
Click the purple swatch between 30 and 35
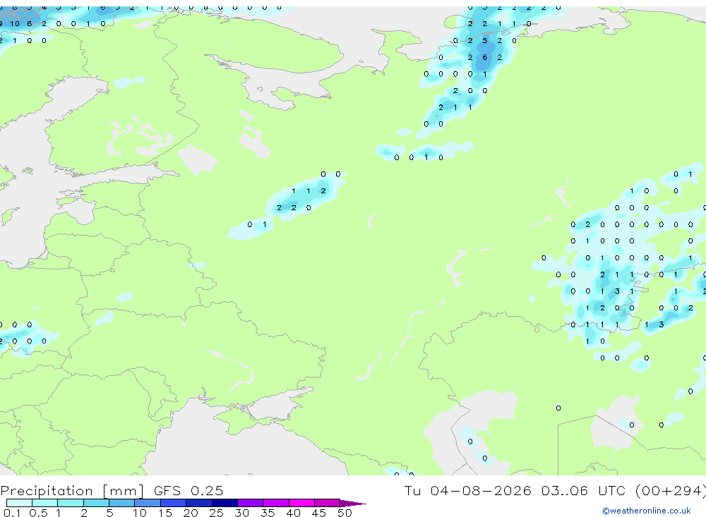[x=250, y=503]
